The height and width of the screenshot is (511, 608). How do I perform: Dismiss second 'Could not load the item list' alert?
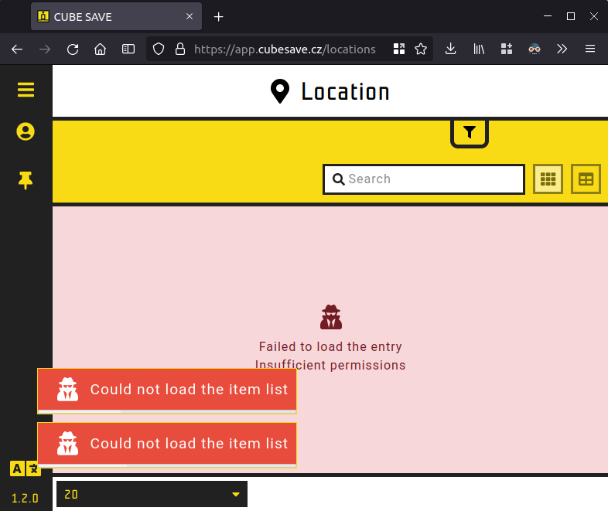tap(167, 444)
